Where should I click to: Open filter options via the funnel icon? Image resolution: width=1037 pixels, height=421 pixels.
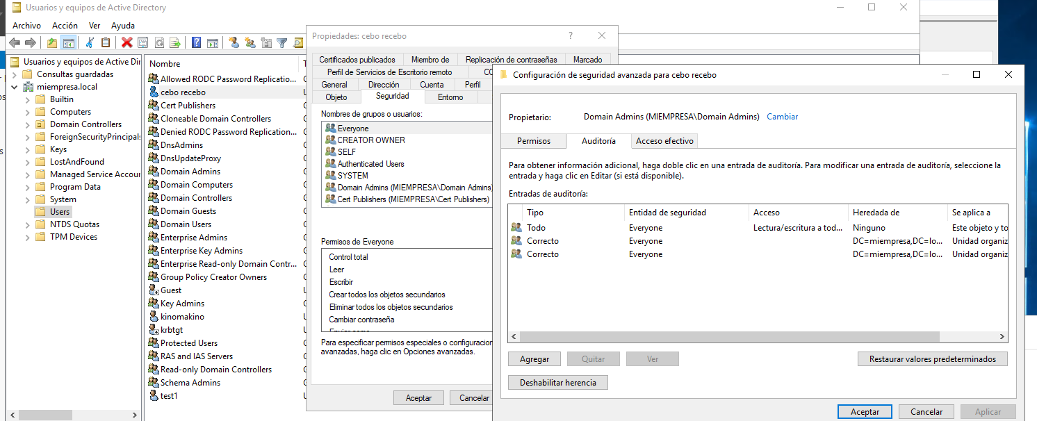point(282,42)
